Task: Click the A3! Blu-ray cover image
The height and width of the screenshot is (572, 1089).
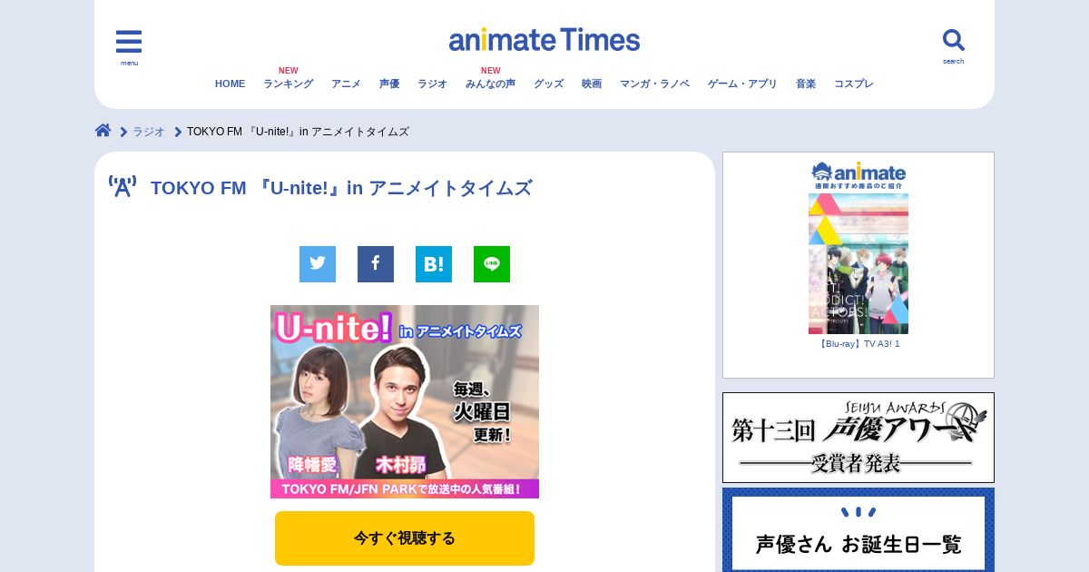Action: [858, 263]
